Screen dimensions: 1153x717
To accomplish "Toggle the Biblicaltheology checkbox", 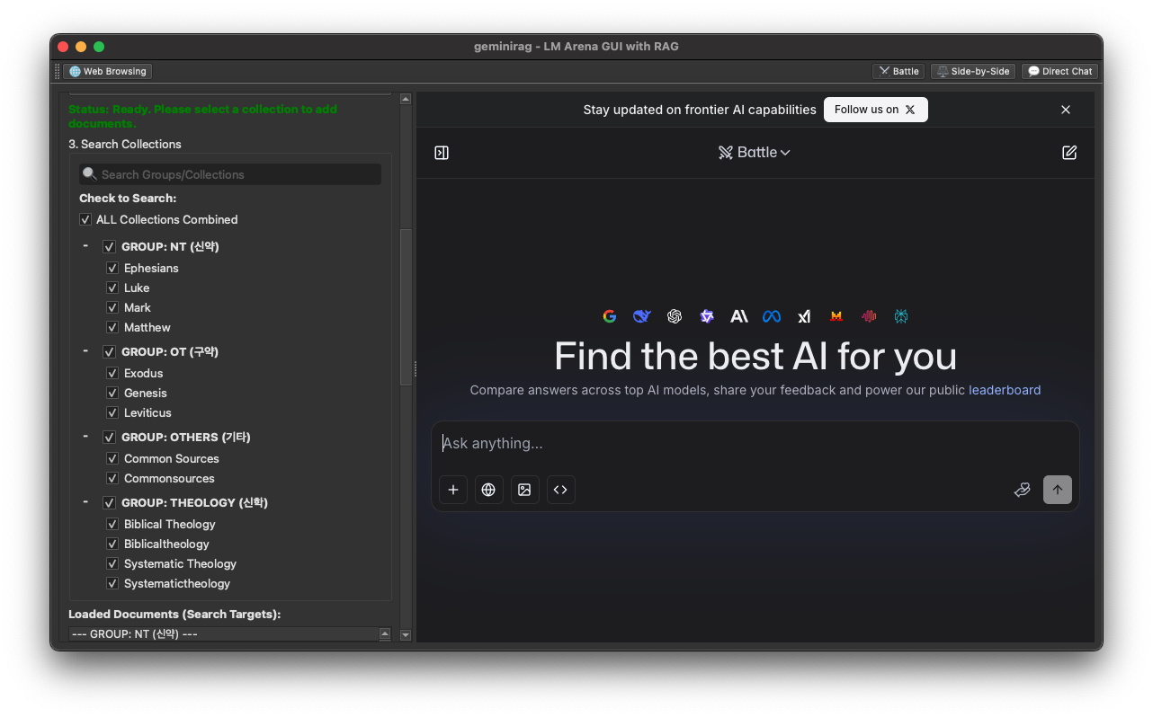I will pos(112,544).
